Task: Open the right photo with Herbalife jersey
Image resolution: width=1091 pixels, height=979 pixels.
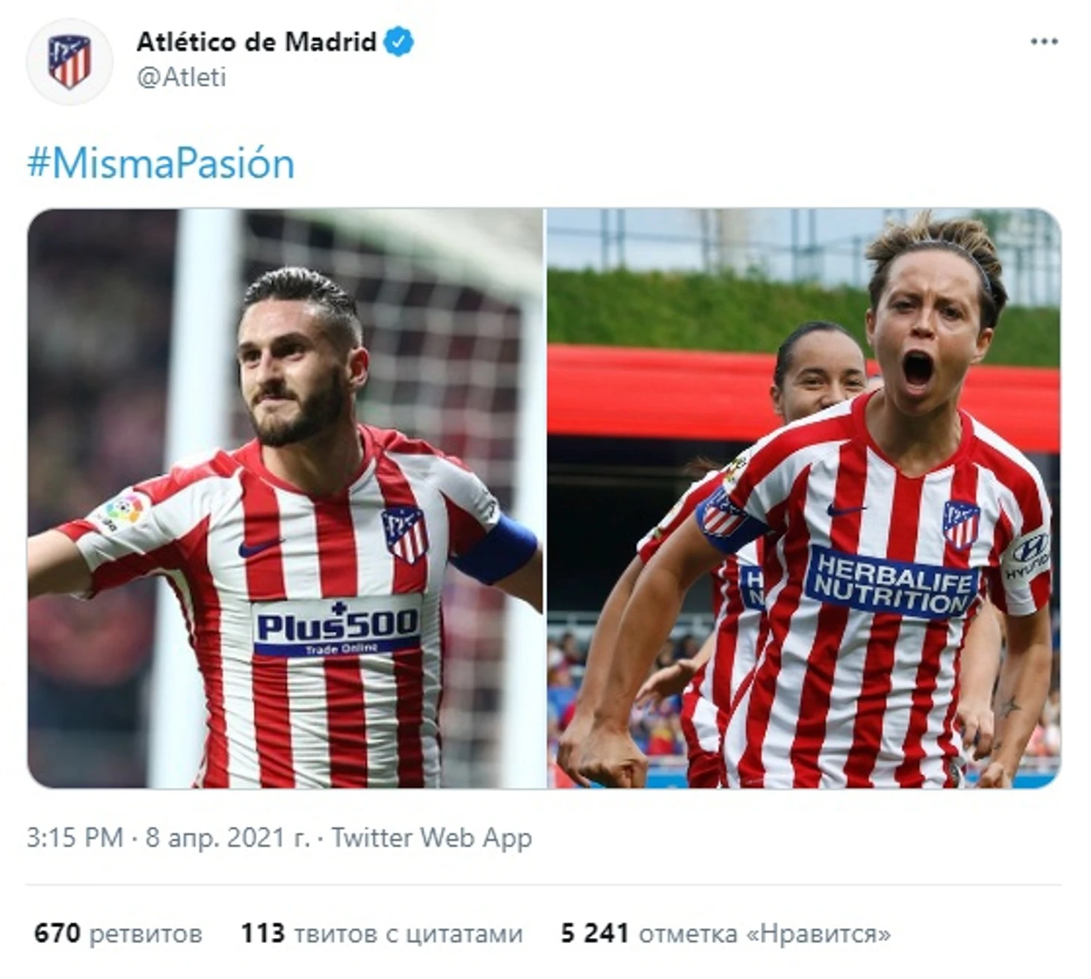Action: (x=804, y=498)
